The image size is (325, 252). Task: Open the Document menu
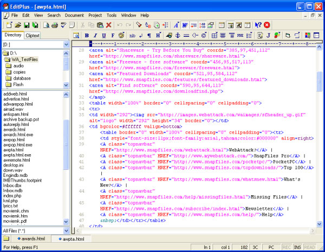pos(74,15)
